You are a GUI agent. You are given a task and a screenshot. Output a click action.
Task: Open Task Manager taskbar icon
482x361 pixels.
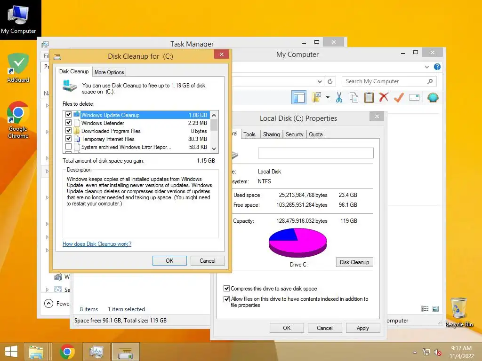pos(96,352)
